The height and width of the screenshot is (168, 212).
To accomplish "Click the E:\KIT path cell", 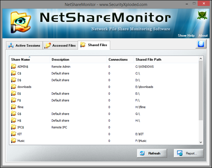I will 140,134.
